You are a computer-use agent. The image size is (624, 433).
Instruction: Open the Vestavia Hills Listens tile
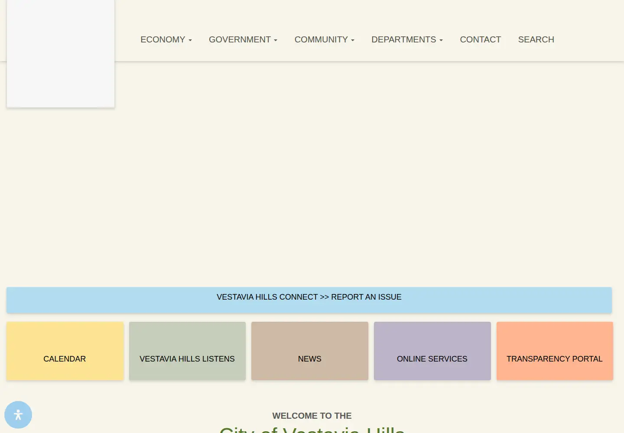(187, 351)
